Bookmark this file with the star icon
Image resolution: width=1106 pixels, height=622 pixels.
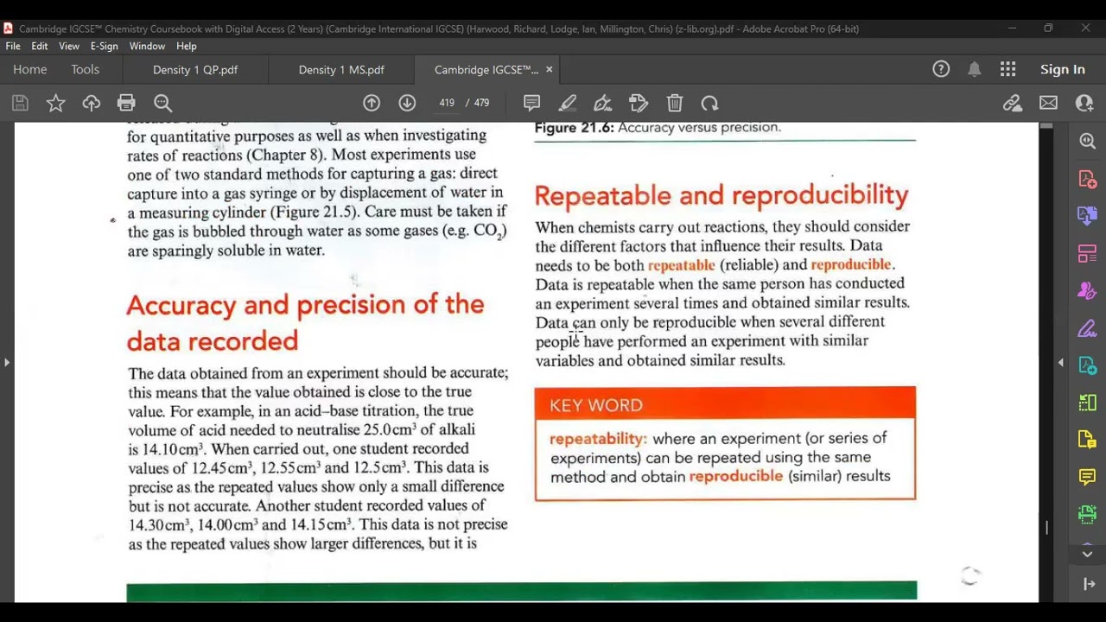[55, 104]
